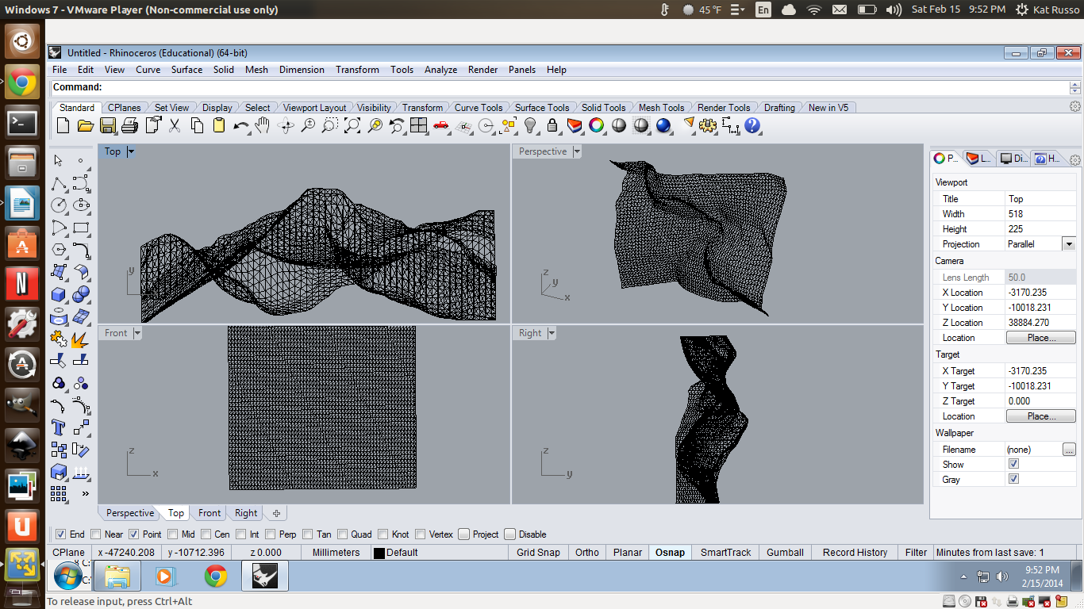This screenshot has width=1084, height=609.
Task: Select the arrow pointer tool in sidebar
Action: pyautogui.click(x=59, y=161)
